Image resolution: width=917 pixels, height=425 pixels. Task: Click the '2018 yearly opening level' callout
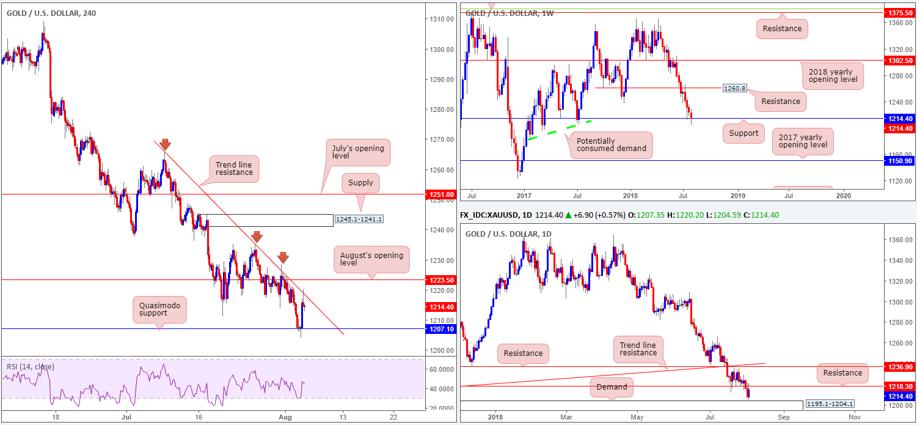(x=833, y=76)
